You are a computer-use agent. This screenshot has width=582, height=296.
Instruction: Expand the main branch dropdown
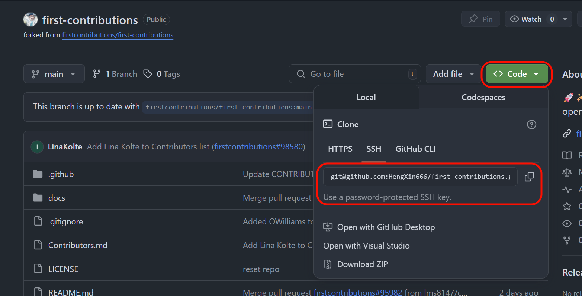(54, 74)
